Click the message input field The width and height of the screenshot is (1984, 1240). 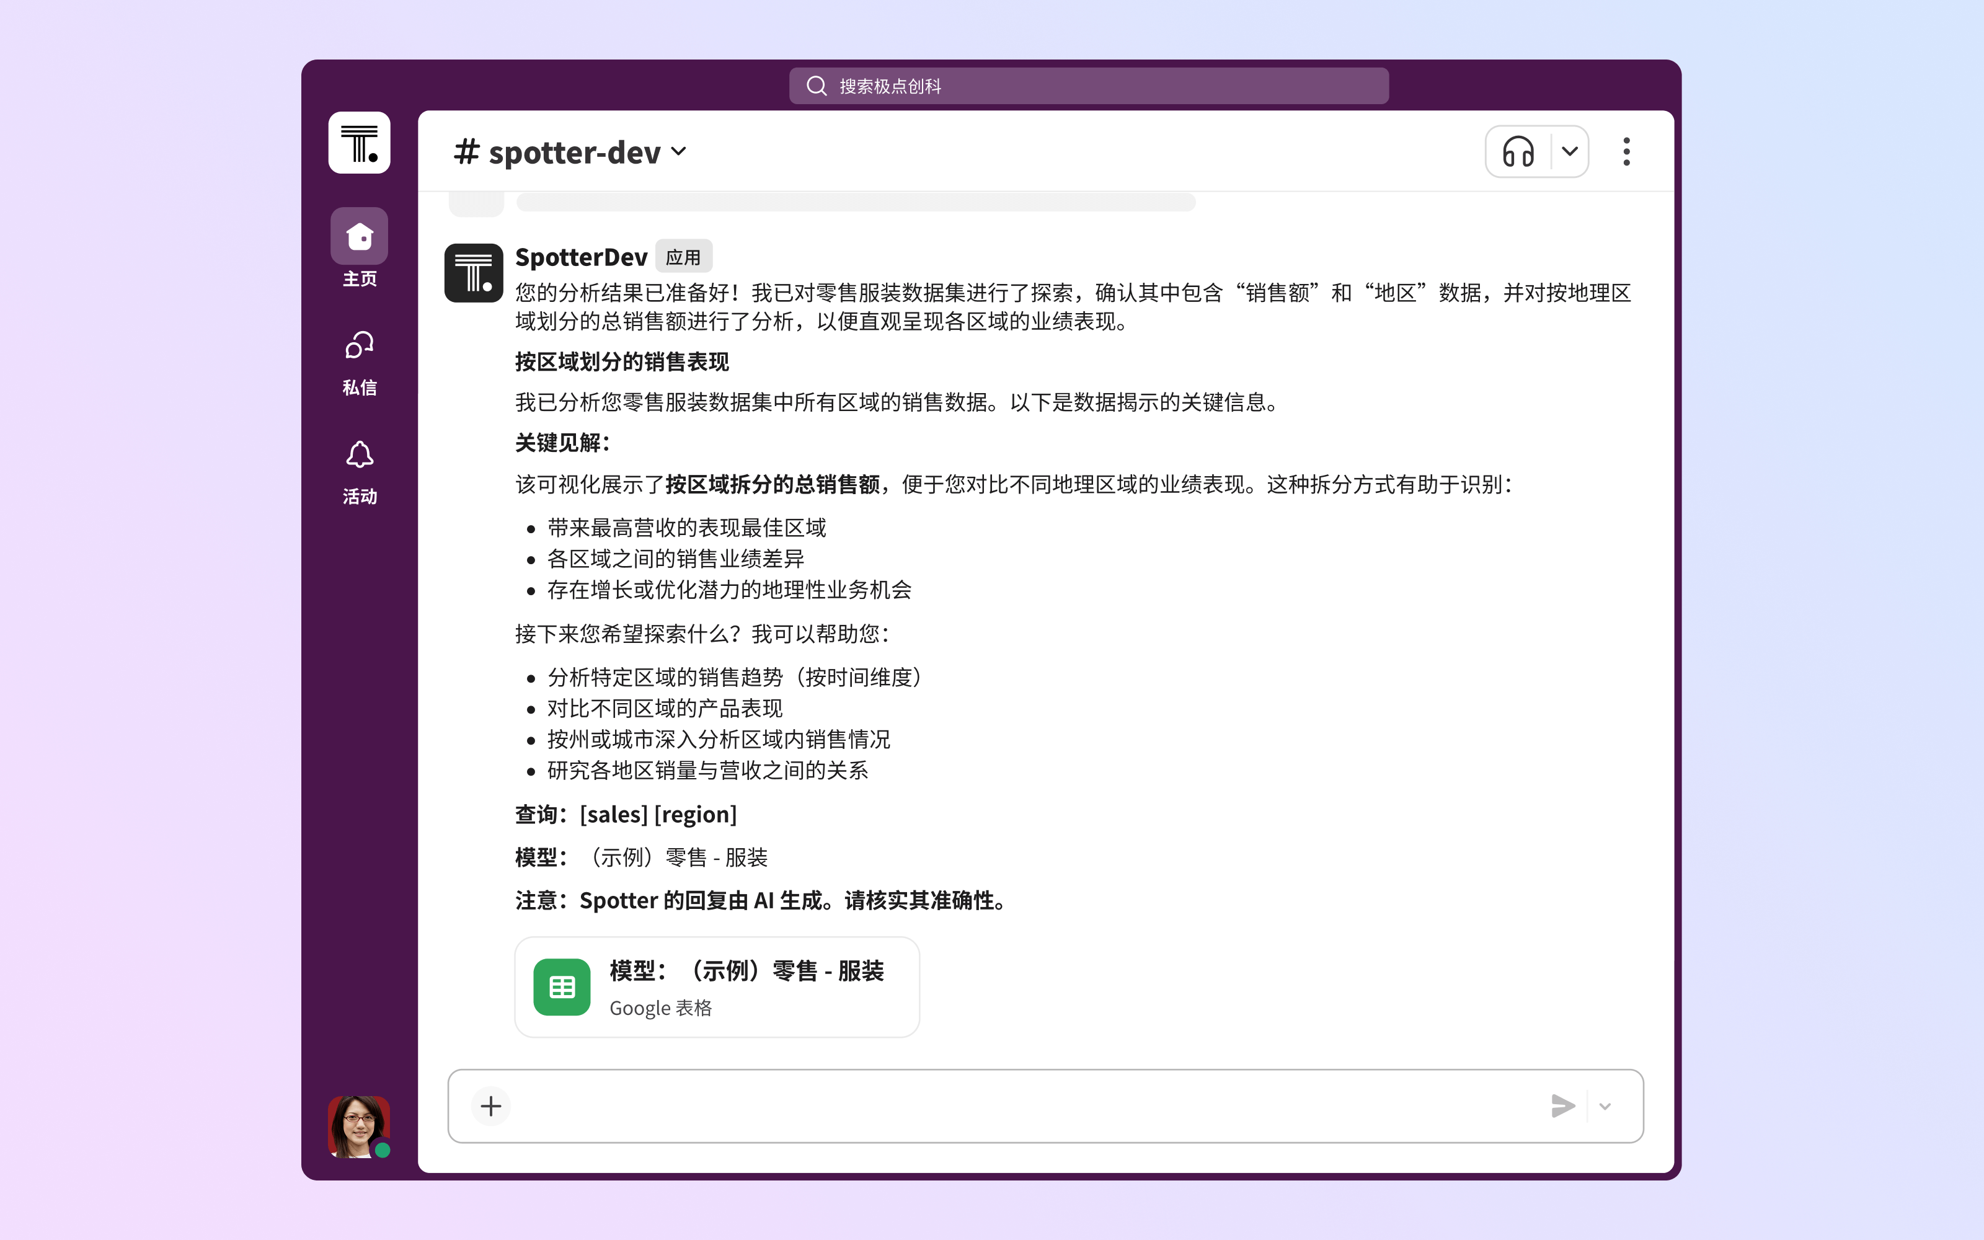[x=1025, y=1105]
